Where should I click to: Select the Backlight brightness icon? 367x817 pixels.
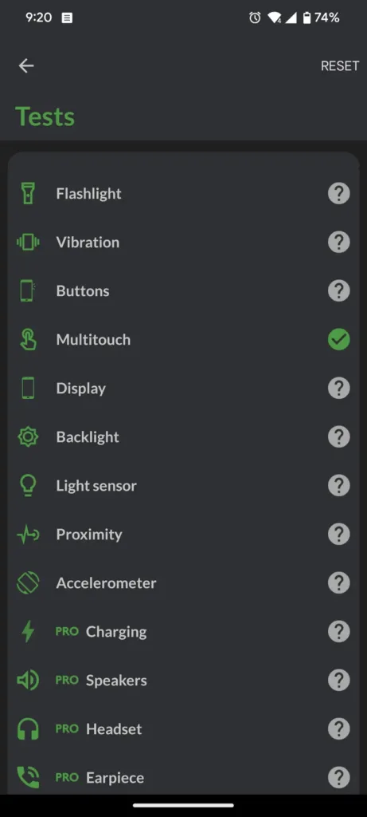tap(28, 436)
